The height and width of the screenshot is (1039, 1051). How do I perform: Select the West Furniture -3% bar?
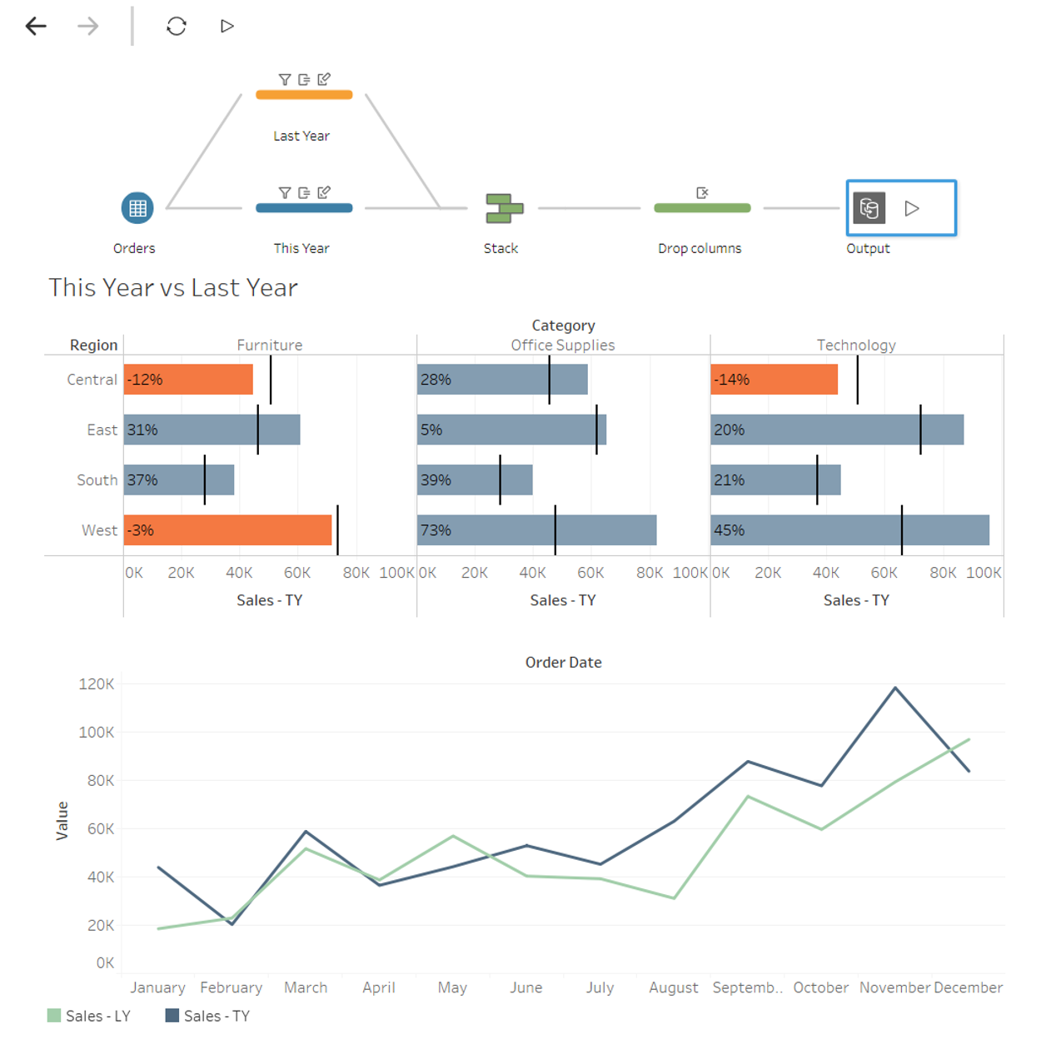(227, 530)
